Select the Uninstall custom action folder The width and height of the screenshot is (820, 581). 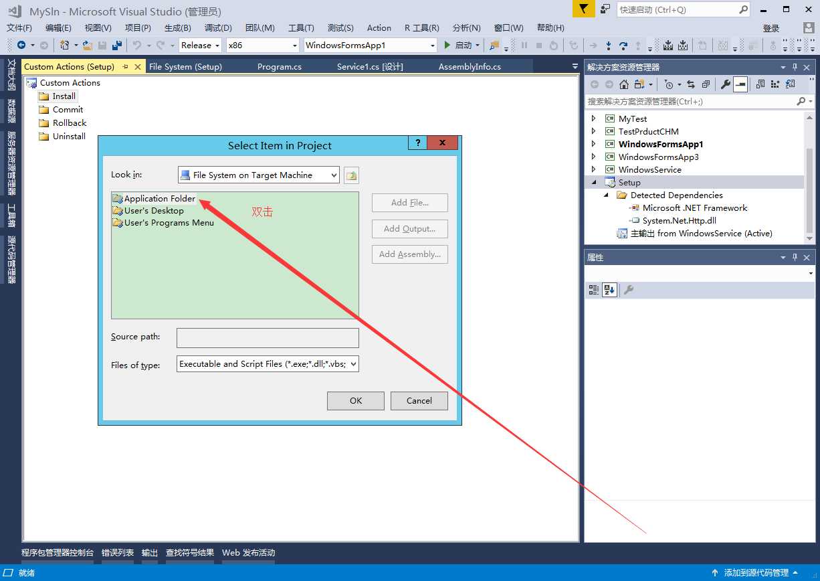pyautogui.click(x=62, y=137)
